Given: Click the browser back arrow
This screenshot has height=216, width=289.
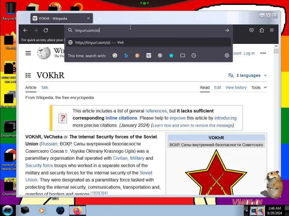Looking at the screenshot, I should 25,30.
